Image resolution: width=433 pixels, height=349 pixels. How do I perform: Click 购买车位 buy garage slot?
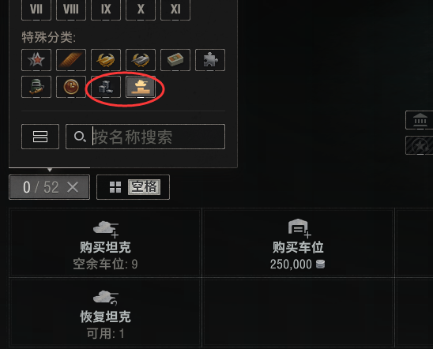click(298, 242)
